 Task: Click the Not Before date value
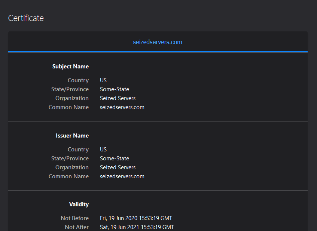click(x=136, y=218)
